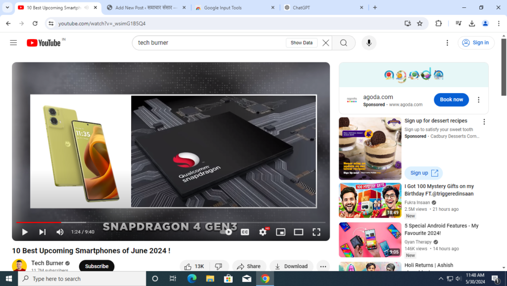507x286 pixels.
Task: Click taskbar search box
Action: [82, 279]
